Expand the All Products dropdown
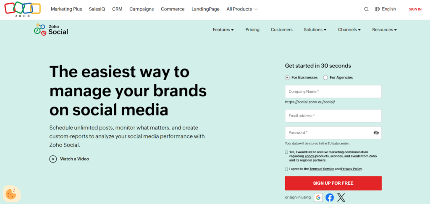Viewport: 430px width, 204px height. pyautogui.click(x=242, y=9)
